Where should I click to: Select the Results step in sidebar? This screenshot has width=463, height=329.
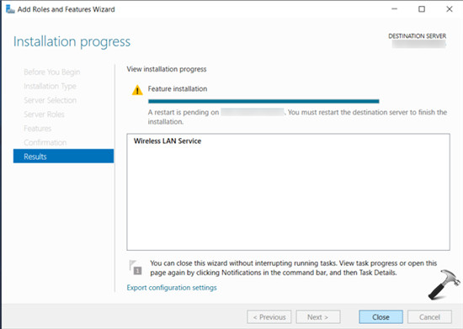pyautogui.click(x=63, y=157)
